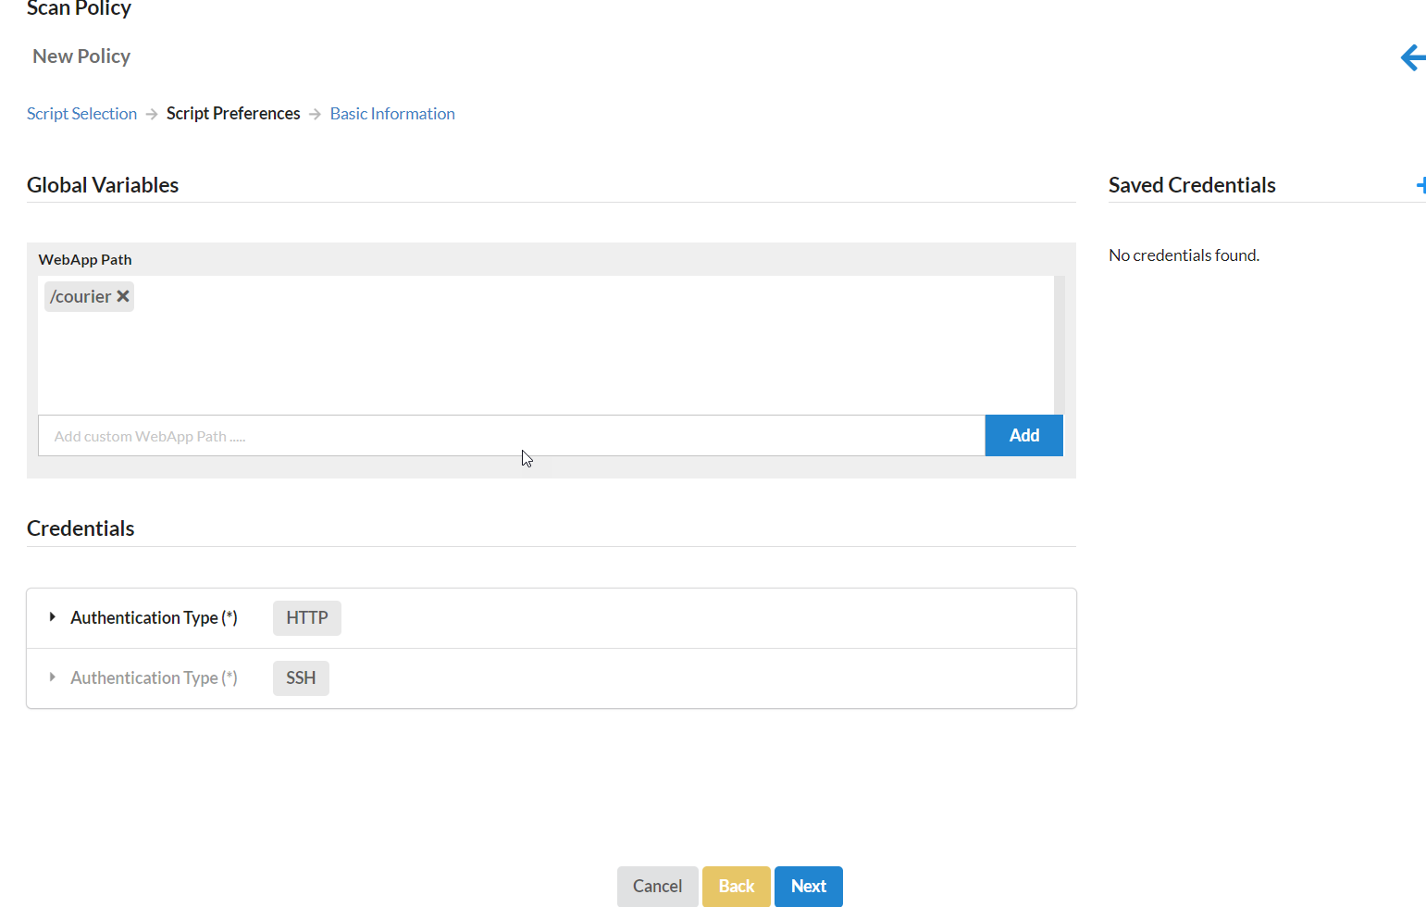Click the yellow Back button
The width and height of the screenshot is (1426, 907).
click(736, 886)
